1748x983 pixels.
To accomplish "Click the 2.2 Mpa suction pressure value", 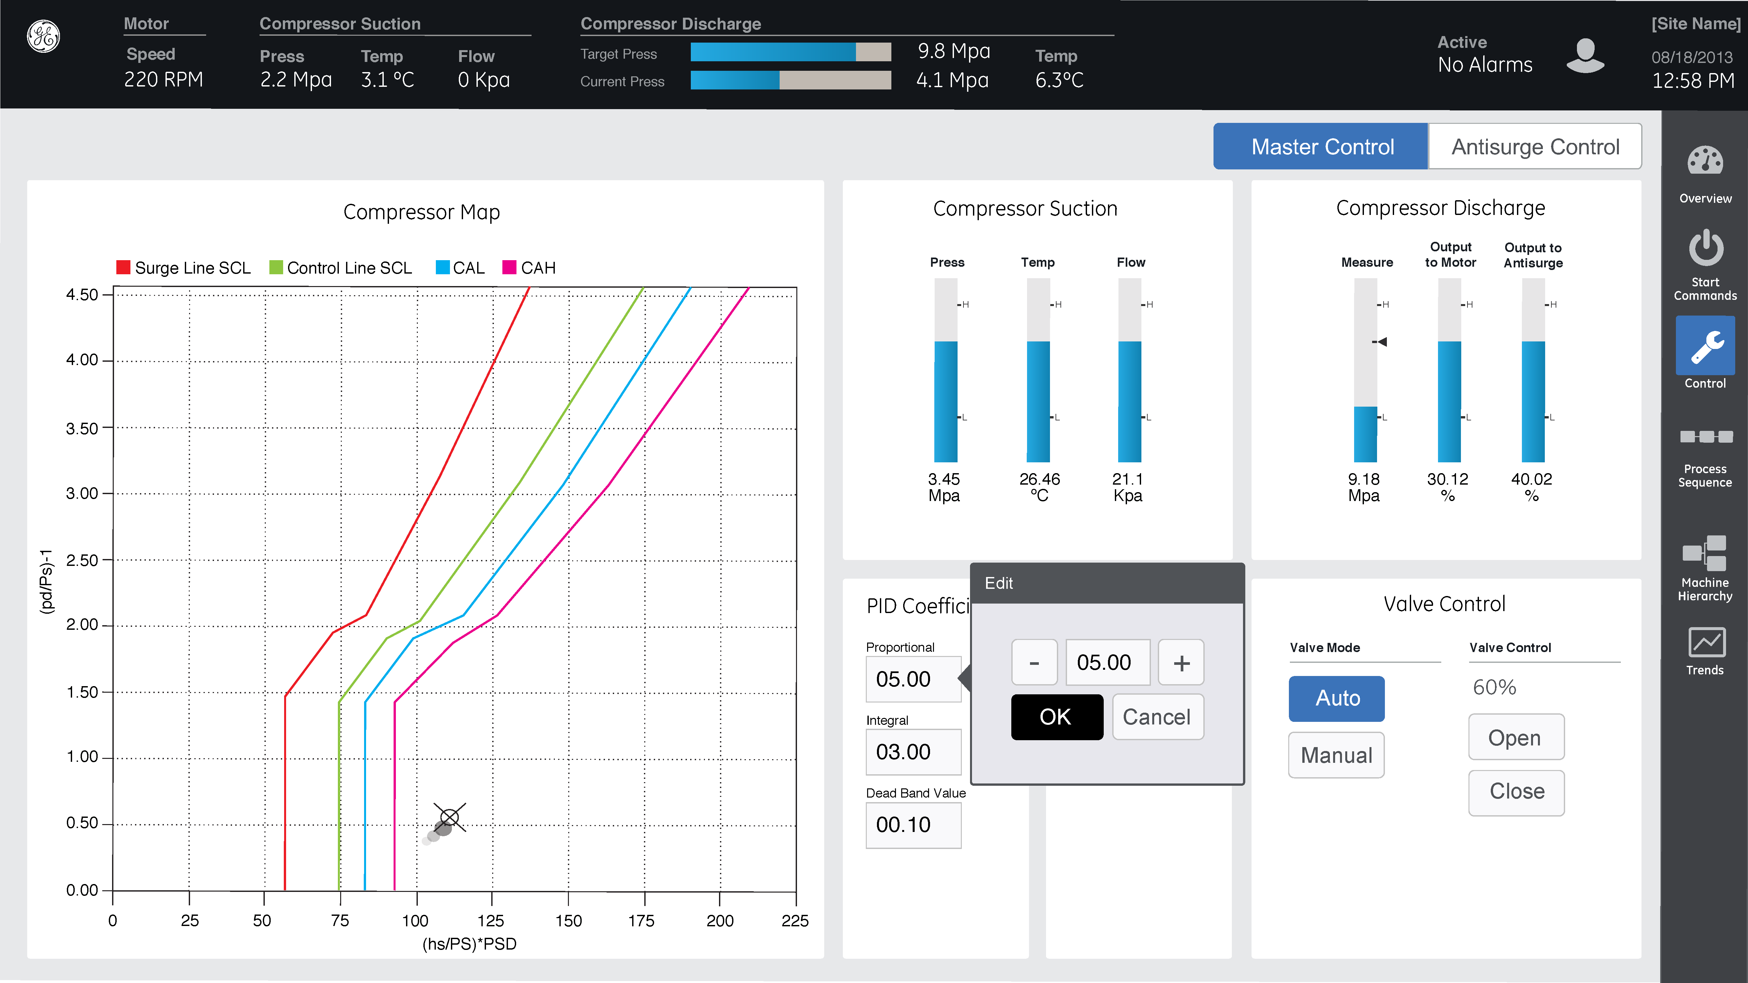I will 296,80.
